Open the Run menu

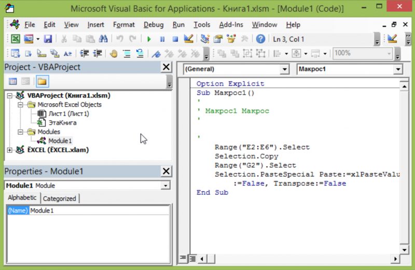(x=178, y=24)
